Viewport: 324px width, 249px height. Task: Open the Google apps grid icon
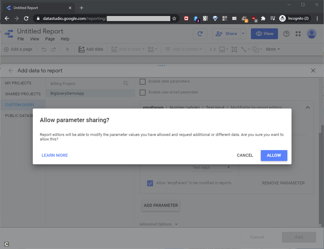298,34
